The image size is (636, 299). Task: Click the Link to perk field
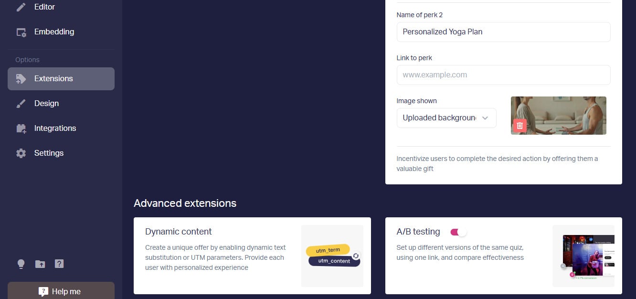503,75
